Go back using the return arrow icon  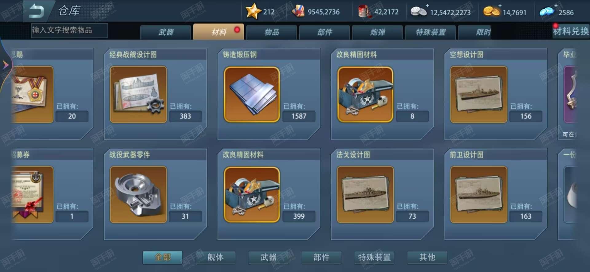tap(36, 11)
